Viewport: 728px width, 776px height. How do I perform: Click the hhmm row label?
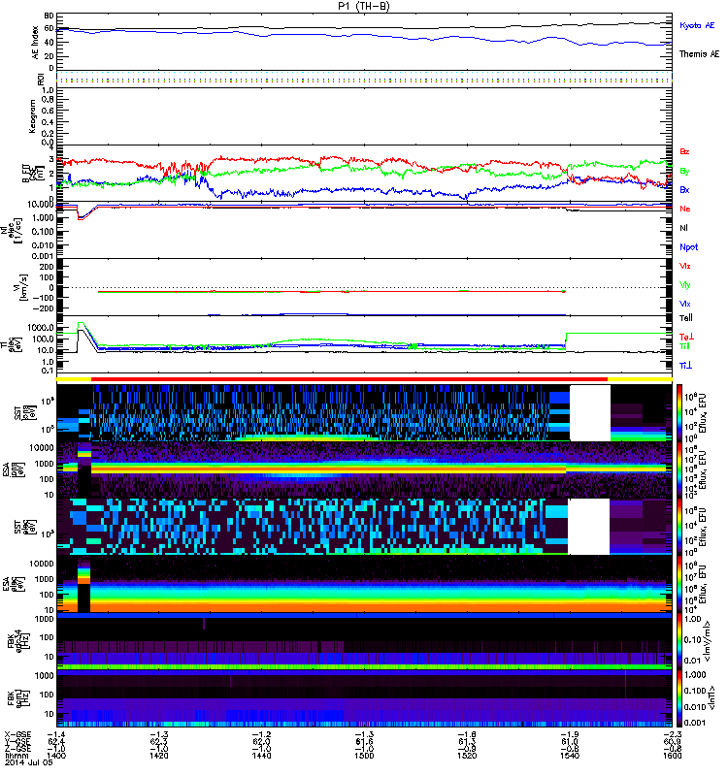pos(16,756)
